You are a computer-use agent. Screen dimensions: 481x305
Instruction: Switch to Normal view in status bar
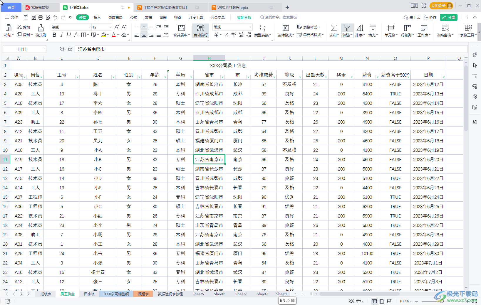(x=374, y=301)
